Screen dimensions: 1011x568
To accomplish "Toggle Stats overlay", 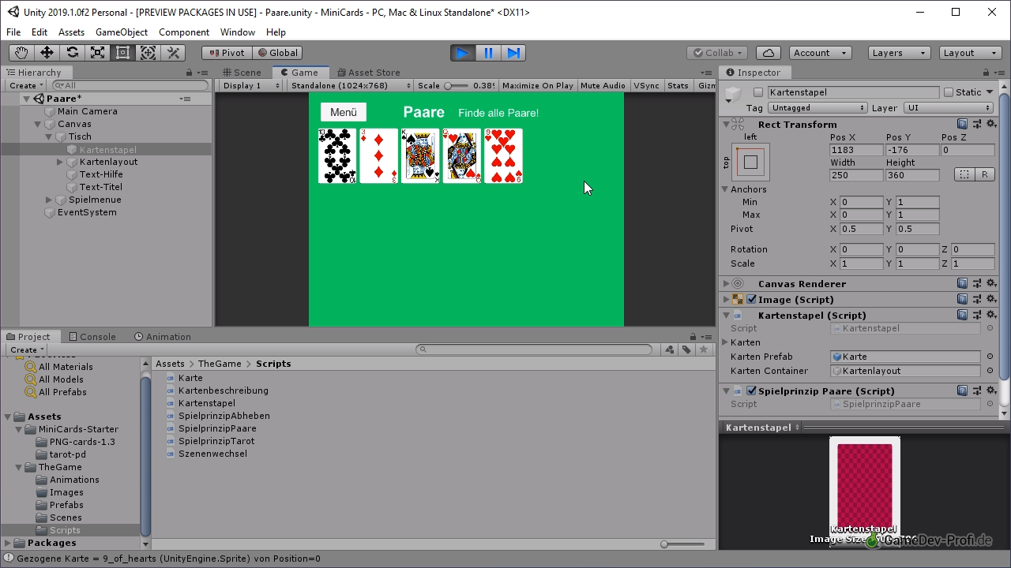I will [x=678, y=85].
